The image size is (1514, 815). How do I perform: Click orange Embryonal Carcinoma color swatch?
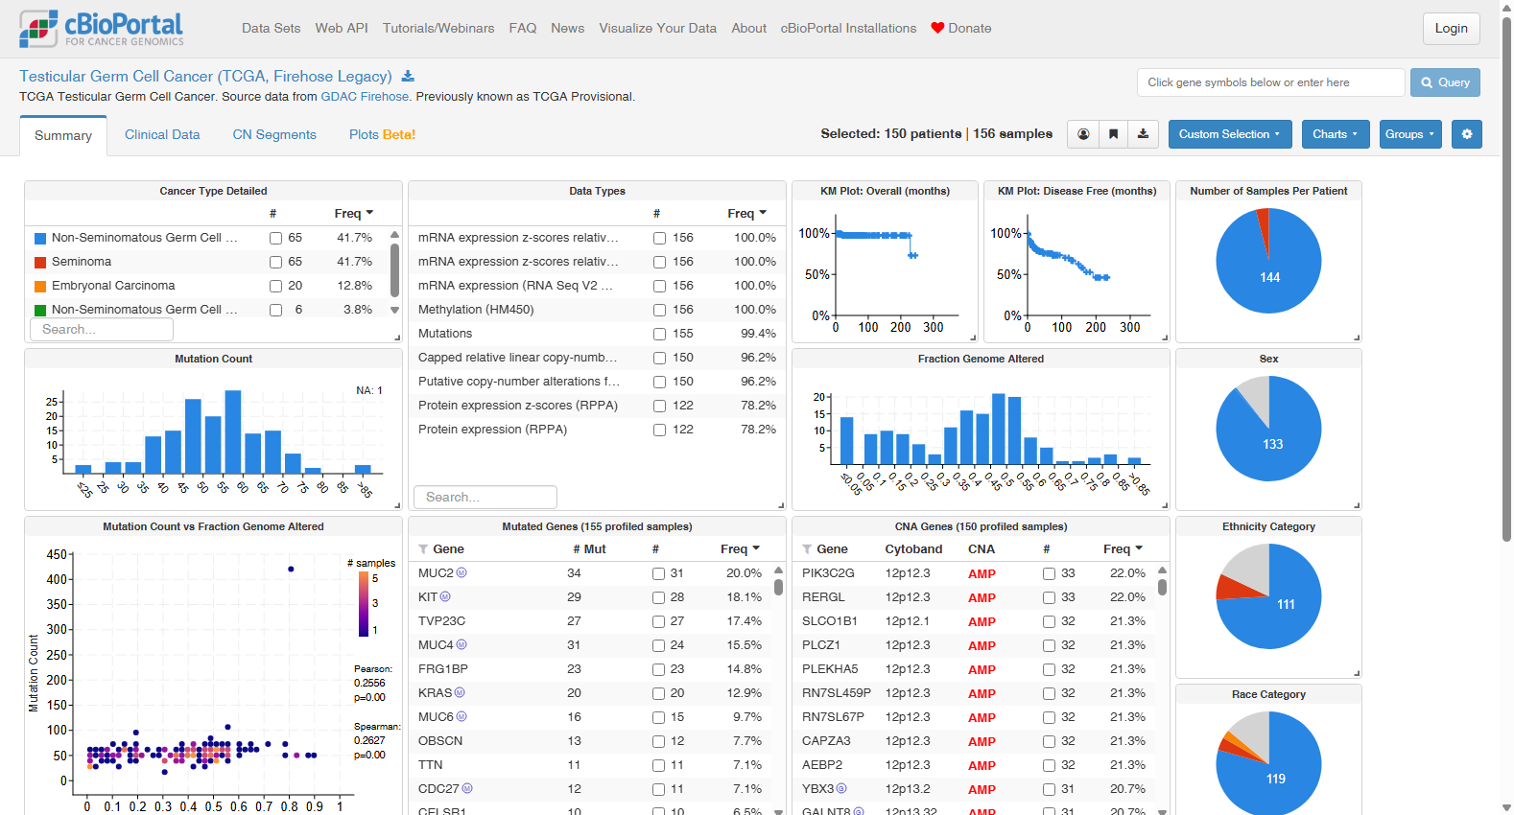pos(40,286)
